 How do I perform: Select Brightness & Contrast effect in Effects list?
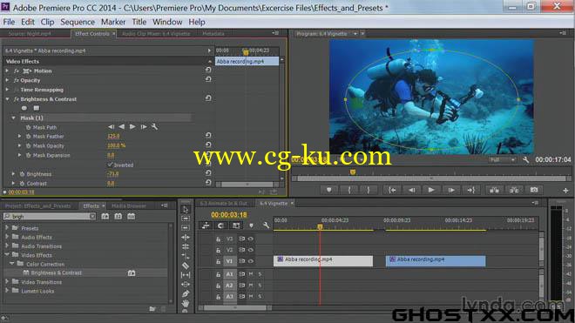point(56,273)
